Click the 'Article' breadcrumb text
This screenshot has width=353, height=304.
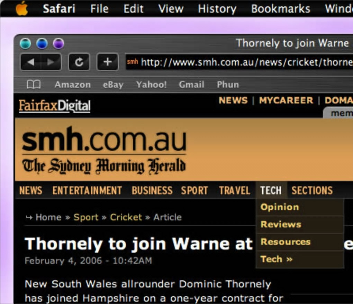[168, 217]
